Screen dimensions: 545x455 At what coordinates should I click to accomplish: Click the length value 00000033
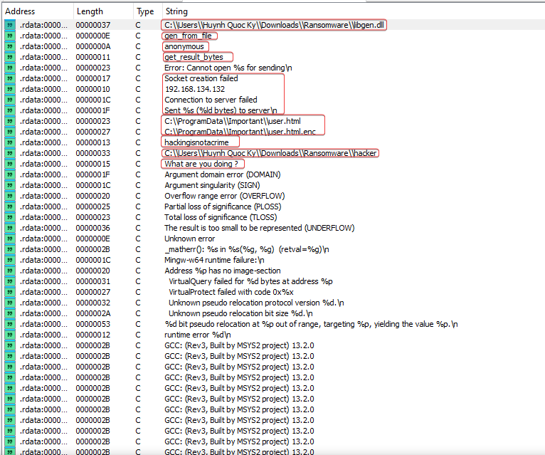pyautogui.click(x=92, y=153)
